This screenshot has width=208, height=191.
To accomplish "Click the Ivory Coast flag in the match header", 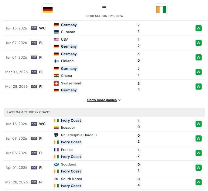I will 161,10.
